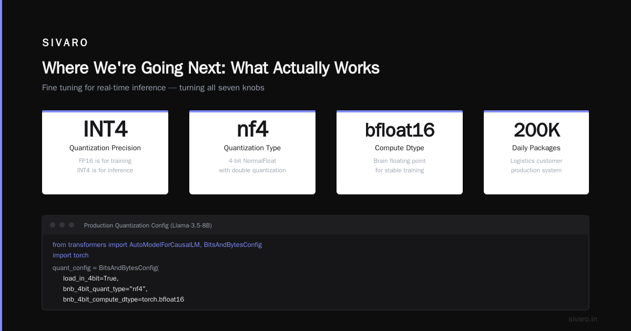Click the SIVARO brand logo text
Image resolution: width=631 pixels, height=331 pixels.
(65, 43)
